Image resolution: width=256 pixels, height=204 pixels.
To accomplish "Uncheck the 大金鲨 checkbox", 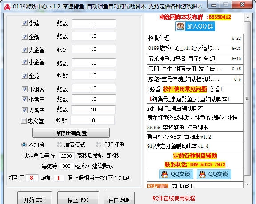I will (x=24, y=49).
